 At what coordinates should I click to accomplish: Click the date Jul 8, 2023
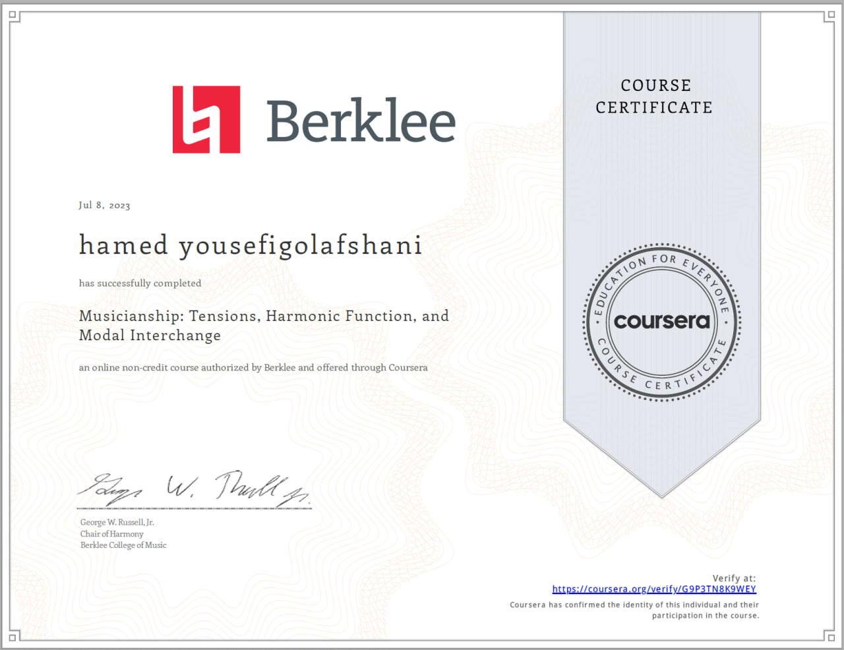pyautogui.click(x=104, y=205)
